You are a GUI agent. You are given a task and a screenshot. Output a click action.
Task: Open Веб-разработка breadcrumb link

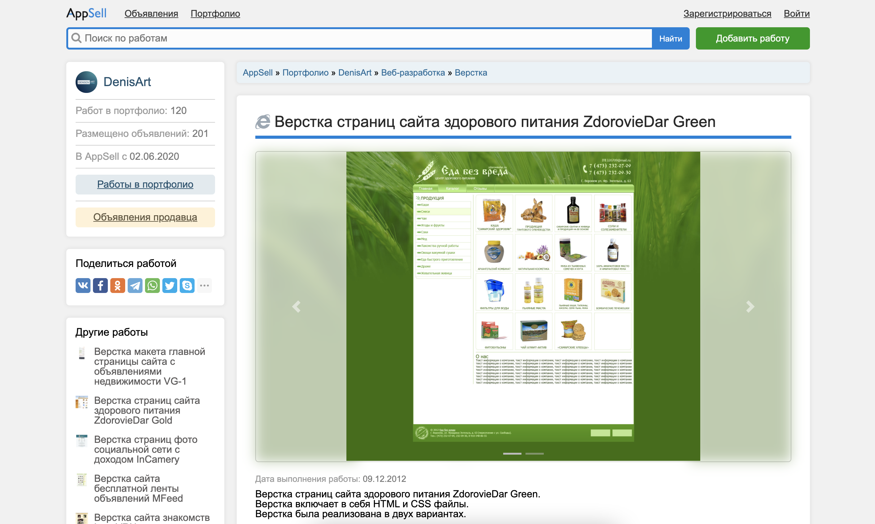coord(413,73)
